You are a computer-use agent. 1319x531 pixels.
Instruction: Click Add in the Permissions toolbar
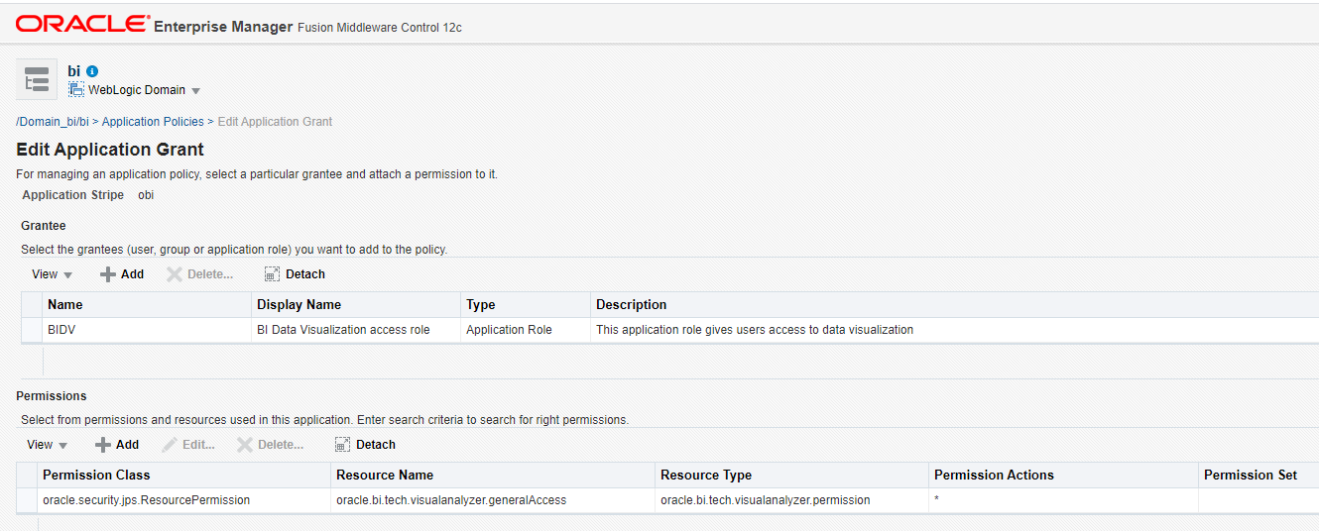coord(117,445)
